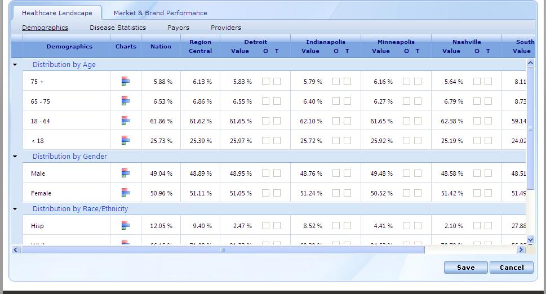546x294 pixels.
Task: Open the chart icon for < 18 row
Action: (126, 141)
